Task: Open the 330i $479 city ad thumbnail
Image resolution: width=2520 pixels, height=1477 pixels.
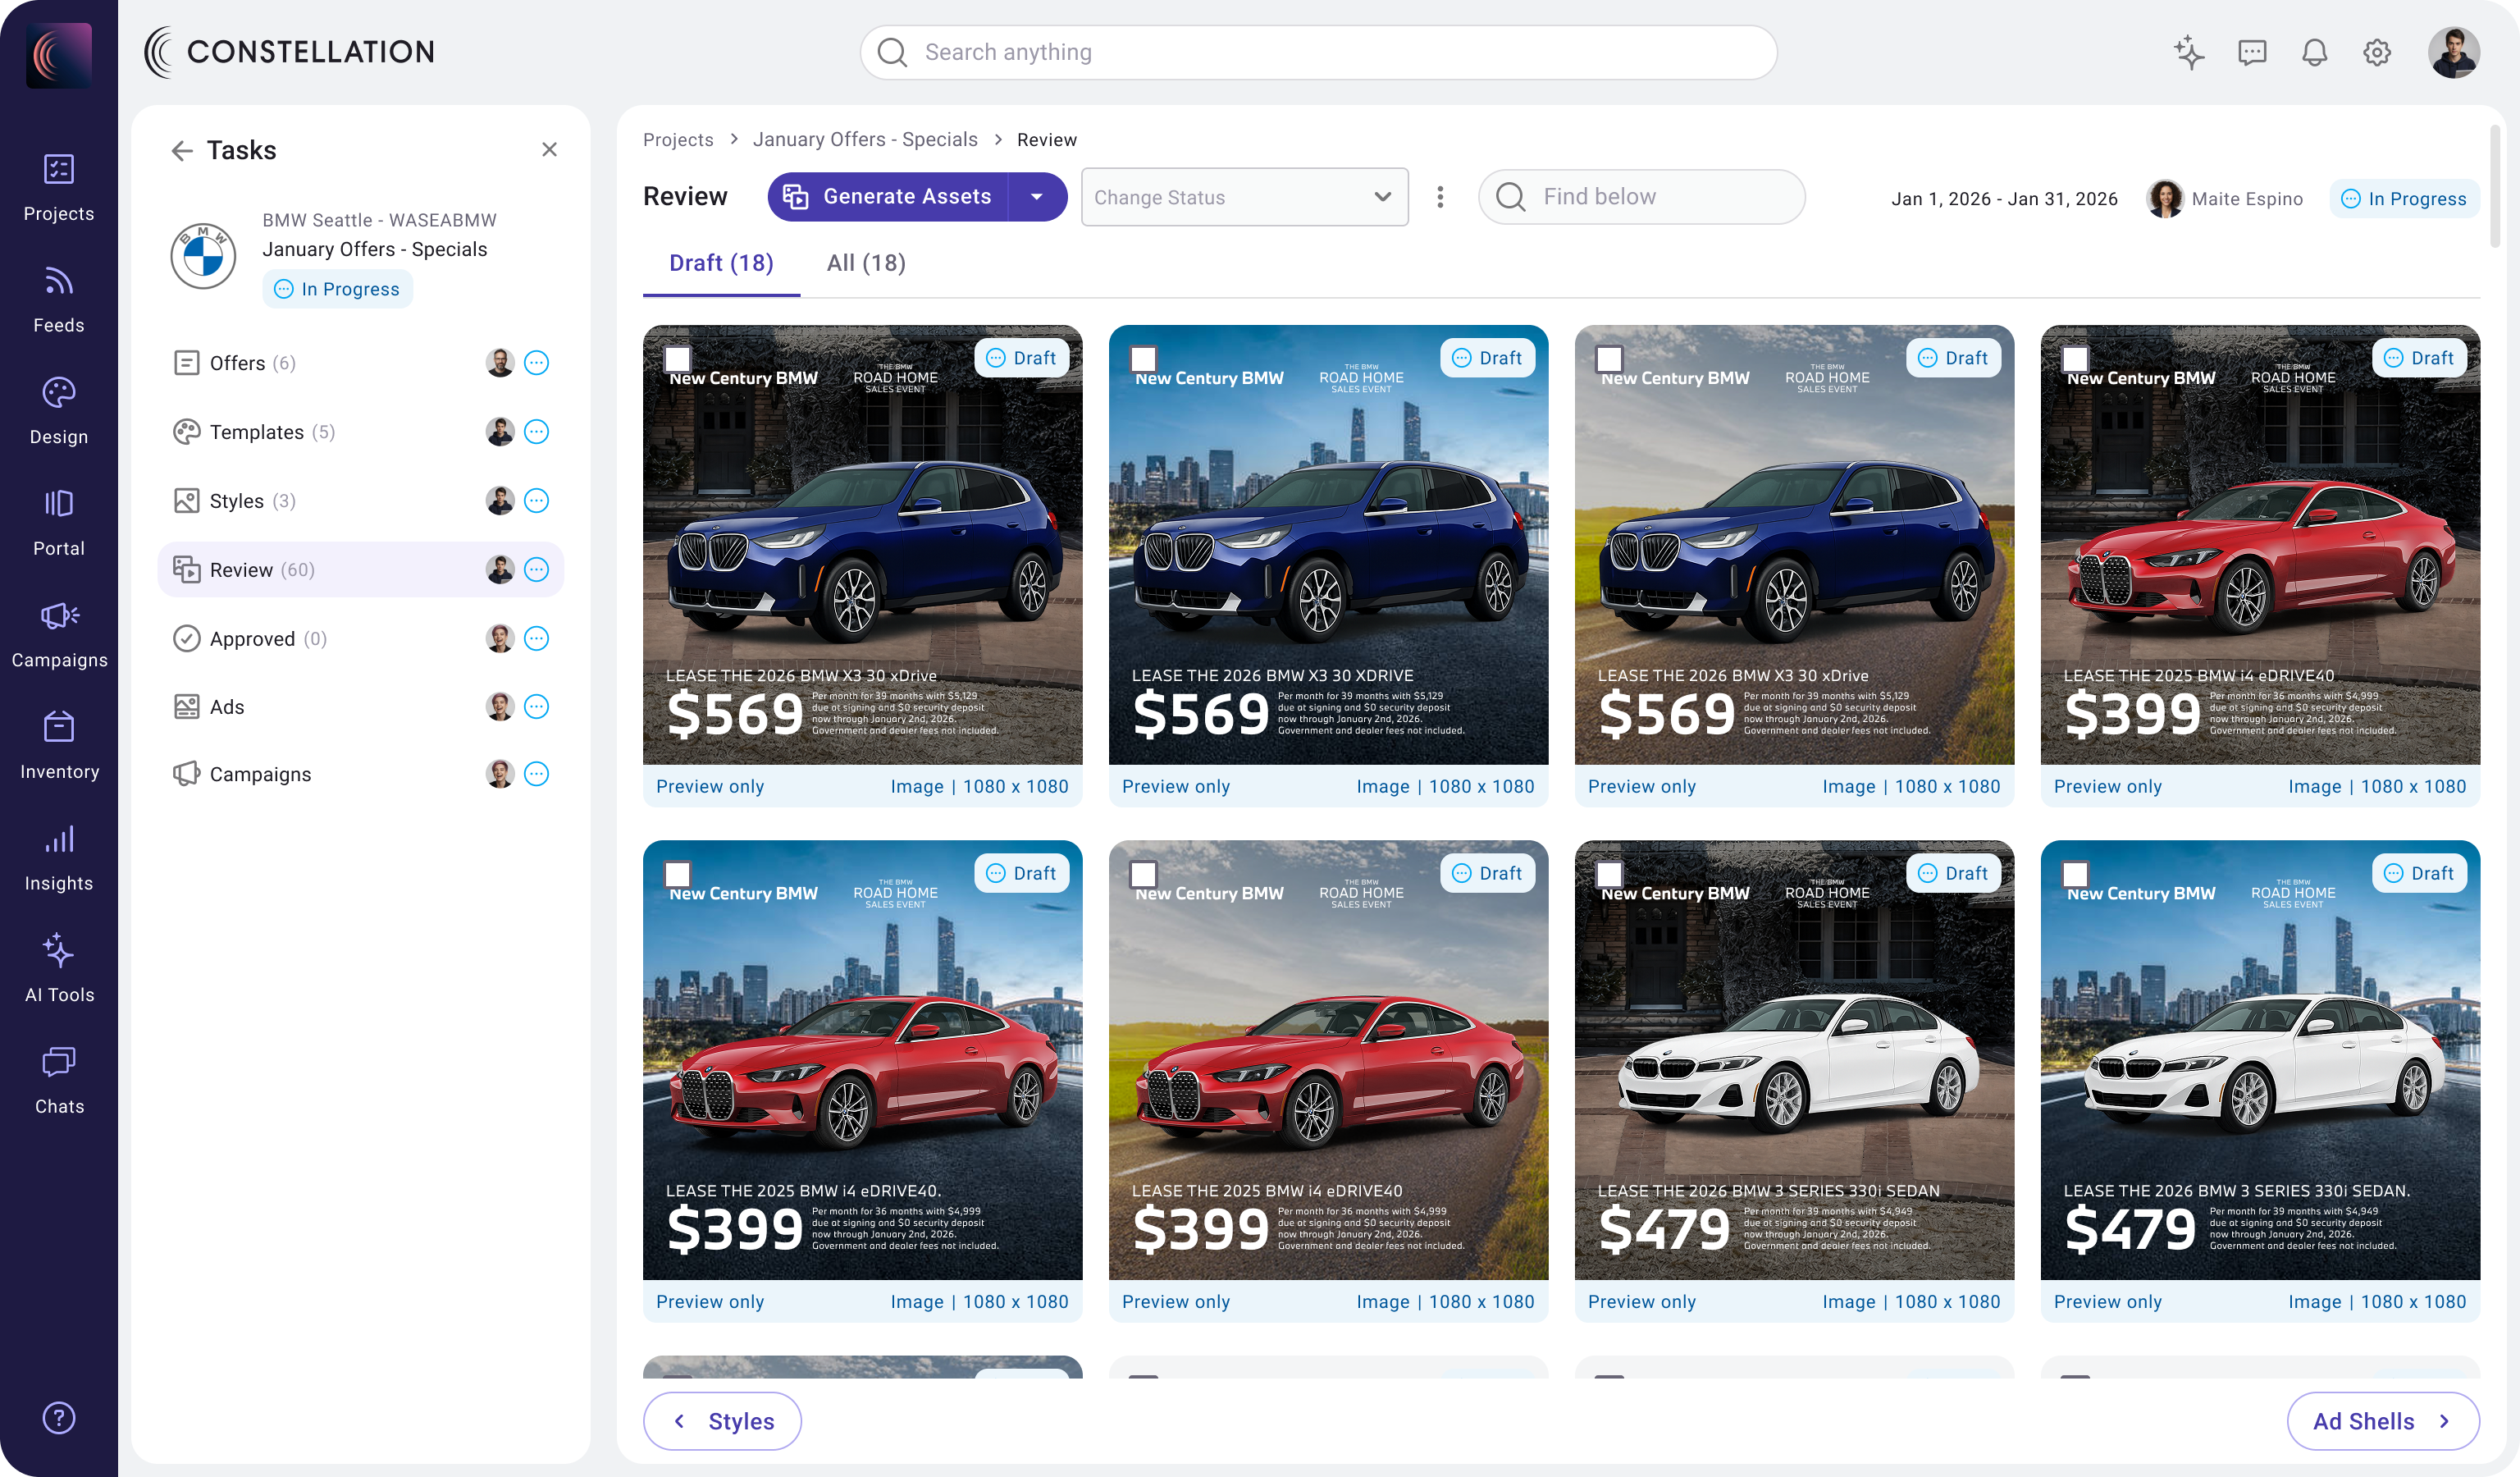Action: point(2260,1060)
